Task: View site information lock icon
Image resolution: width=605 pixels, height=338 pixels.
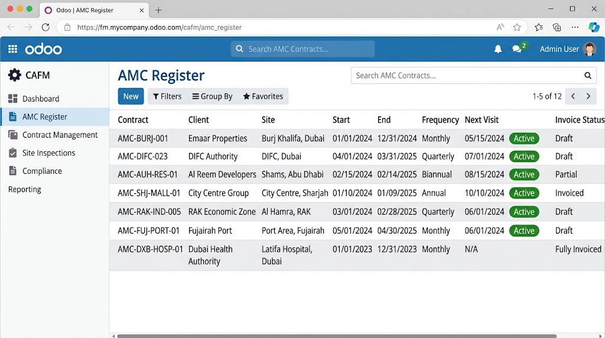Action: tap(67, 27)
